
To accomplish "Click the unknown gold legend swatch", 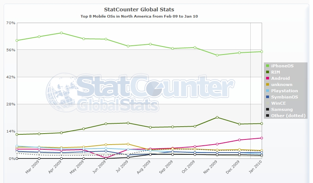I will click(x=268, y=85).
